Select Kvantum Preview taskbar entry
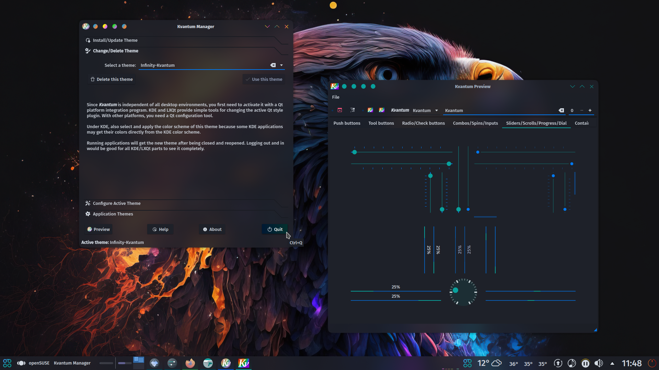Image resolution: width=659 pixels, height=370 pixels. pos(244,363)
